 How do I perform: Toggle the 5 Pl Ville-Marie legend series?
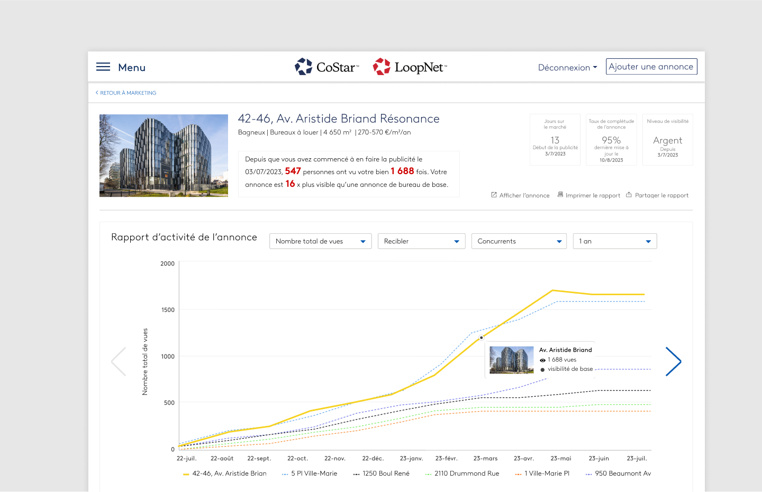tap(310, 473)
